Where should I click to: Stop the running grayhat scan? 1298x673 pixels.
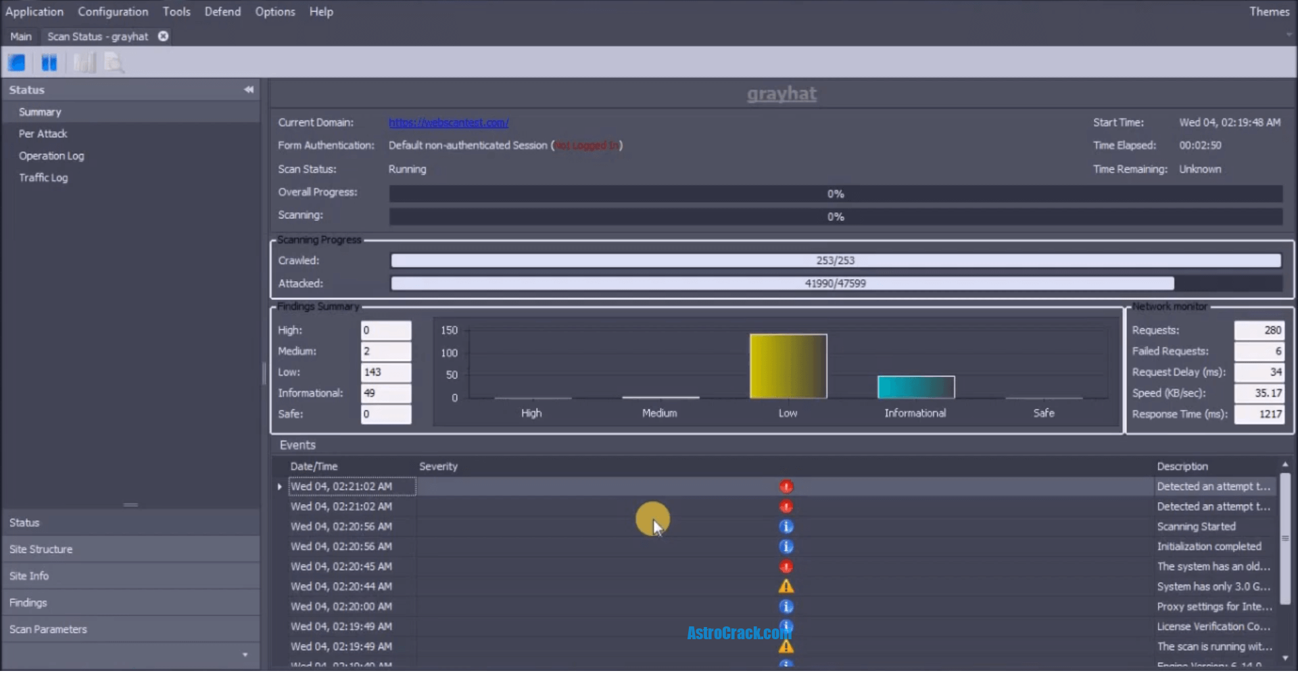(x=16, y=62)
